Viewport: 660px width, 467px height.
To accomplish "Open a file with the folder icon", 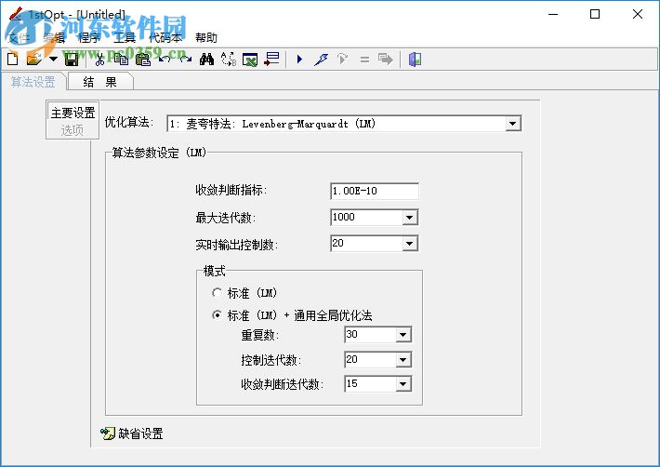I will (34, 60).
